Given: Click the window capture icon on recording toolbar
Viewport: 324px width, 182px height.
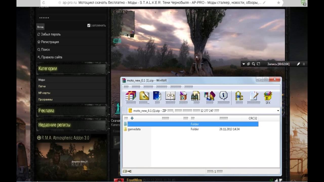Looking at the screenshot, I should pyautogui.click(x=249, y=64).
